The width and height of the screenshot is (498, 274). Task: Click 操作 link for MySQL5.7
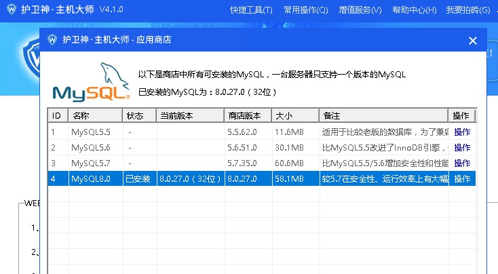pyautogui.click(x=462, y=163)
